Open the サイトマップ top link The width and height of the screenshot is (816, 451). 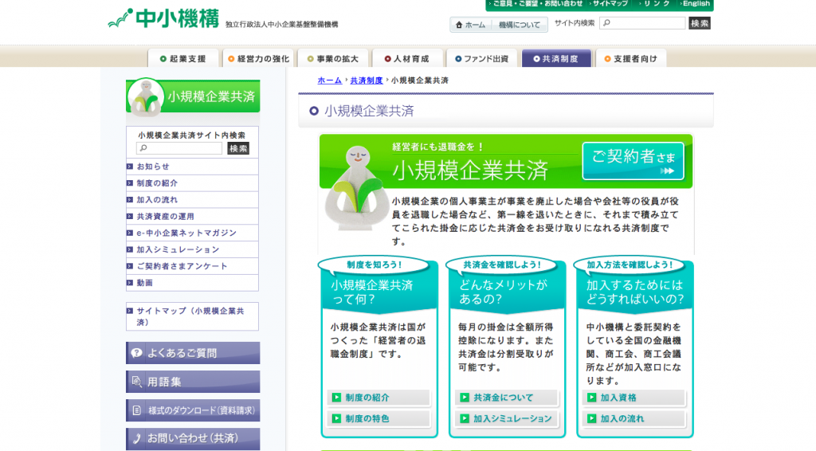609,4
